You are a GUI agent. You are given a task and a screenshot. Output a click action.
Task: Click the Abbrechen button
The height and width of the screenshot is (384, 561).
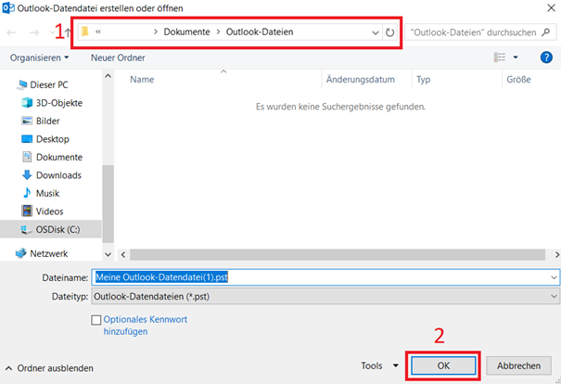pos(519,365)
